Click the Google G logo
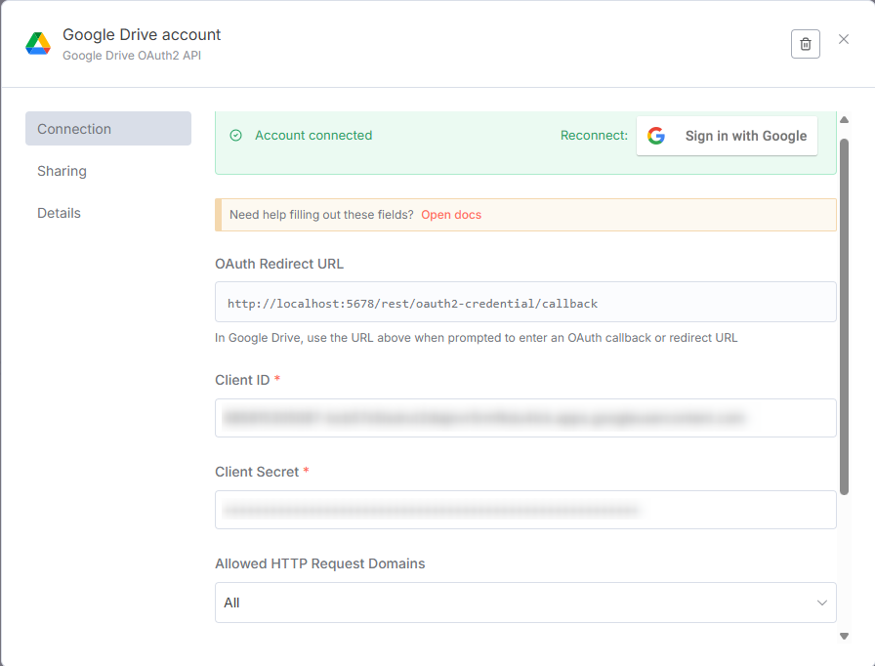875x666 pixels. pos(656,137)
